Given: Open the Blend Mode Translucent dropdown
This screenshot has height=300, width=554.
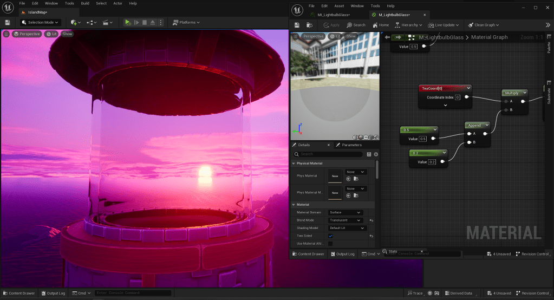Looking at the screenshot, I should coord(345,220).
